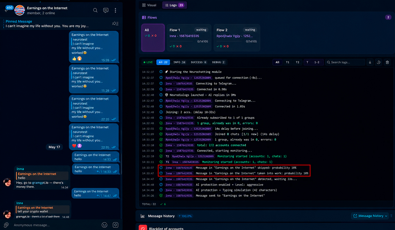Filter logs by DEBUG 2
Viewport: 395px width, 230px height.
[x=219, y=62]
